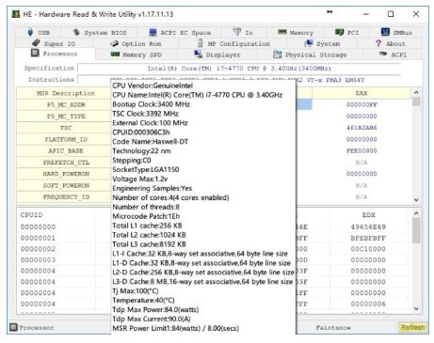Click the Io tab icon

coord(237,32)
